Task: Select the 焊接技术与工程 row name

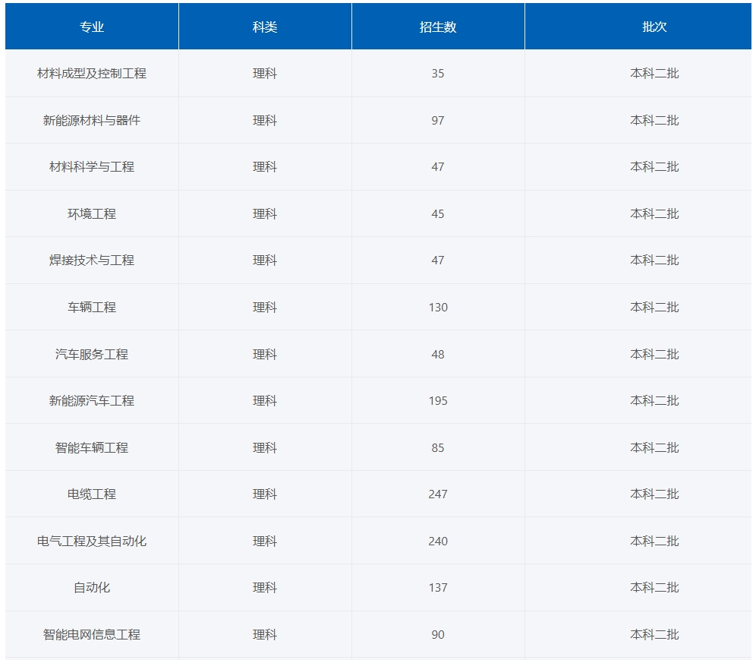Action: point(92,261)
